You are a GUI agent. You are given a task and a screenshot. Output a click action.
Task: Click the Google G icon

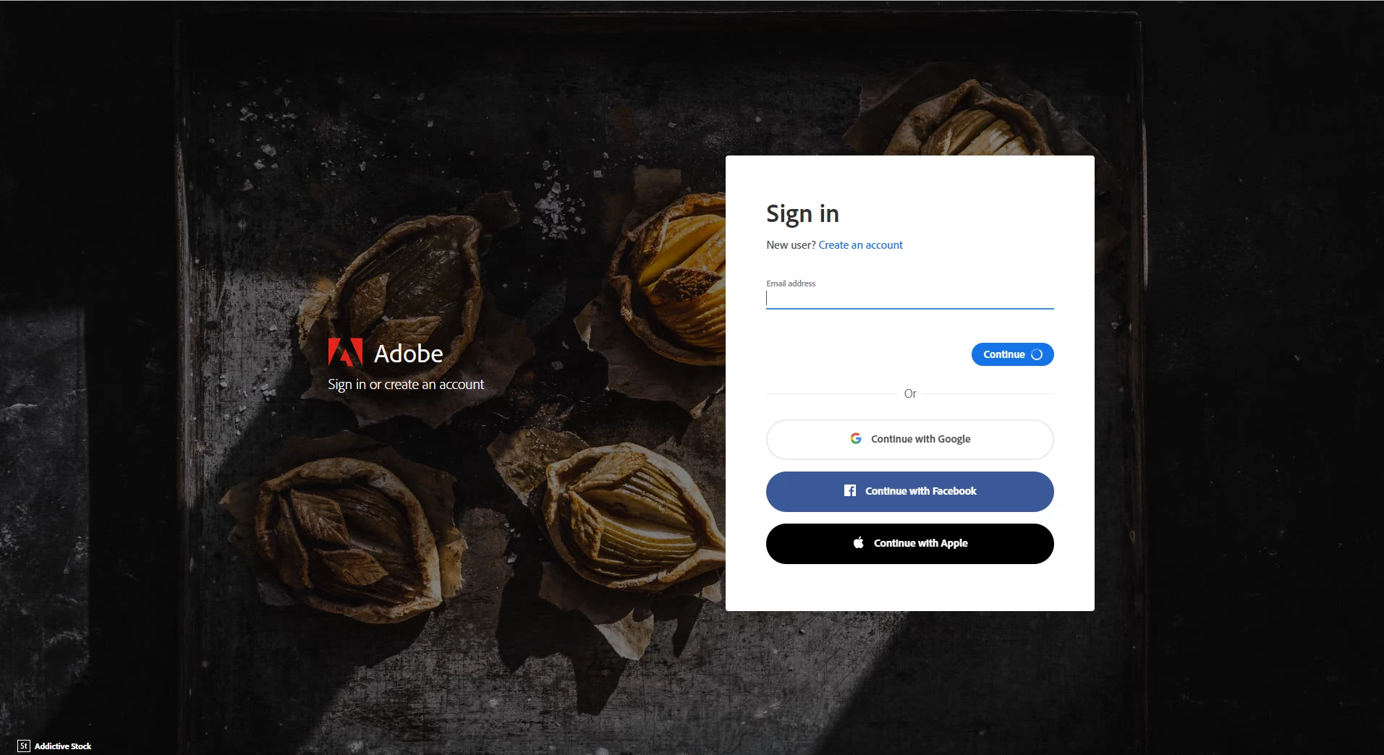click(856, 439)
